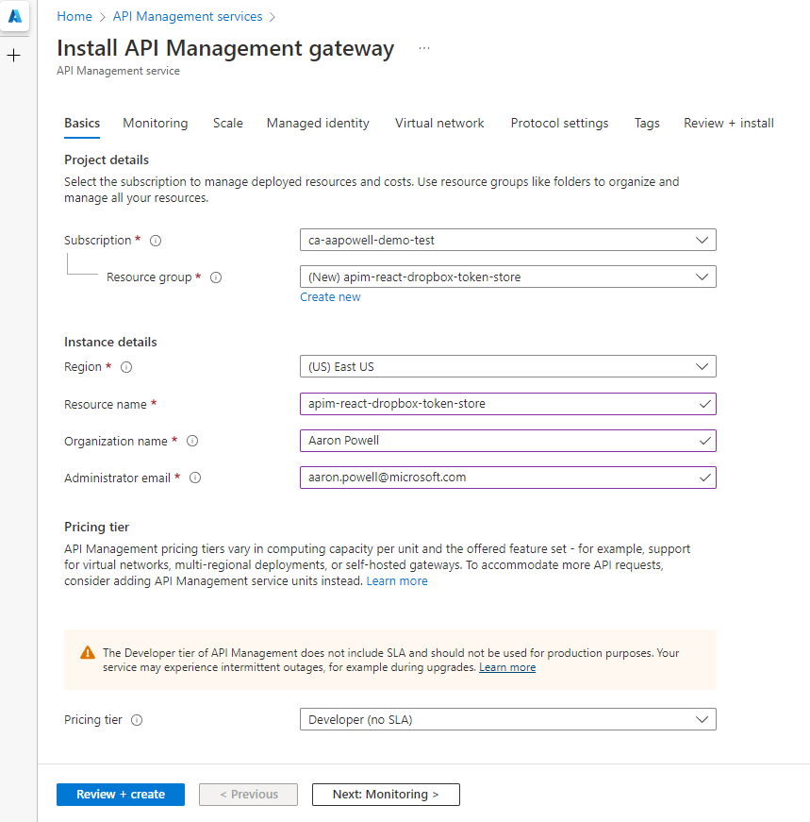Expand the Region dropdown
The width and height of the screenshot is (810, 822).
(507, 366)
